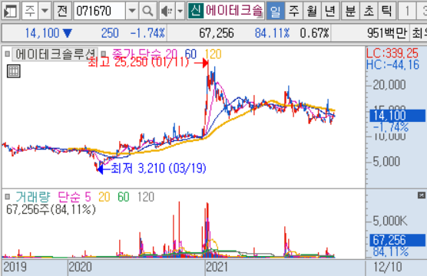Click the 120 moving average legend in price chart

click(x=213, y=54)
